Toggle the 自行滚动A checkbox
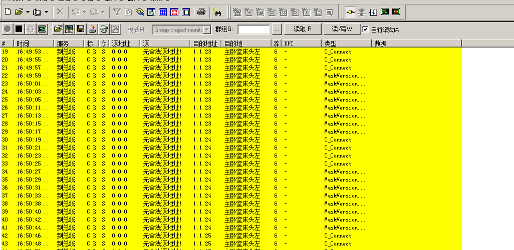 pos(365,29)
